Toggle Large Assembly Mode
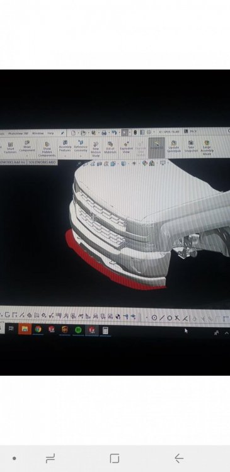This screenshot has width=230, height=472. [x=207, y=148]
